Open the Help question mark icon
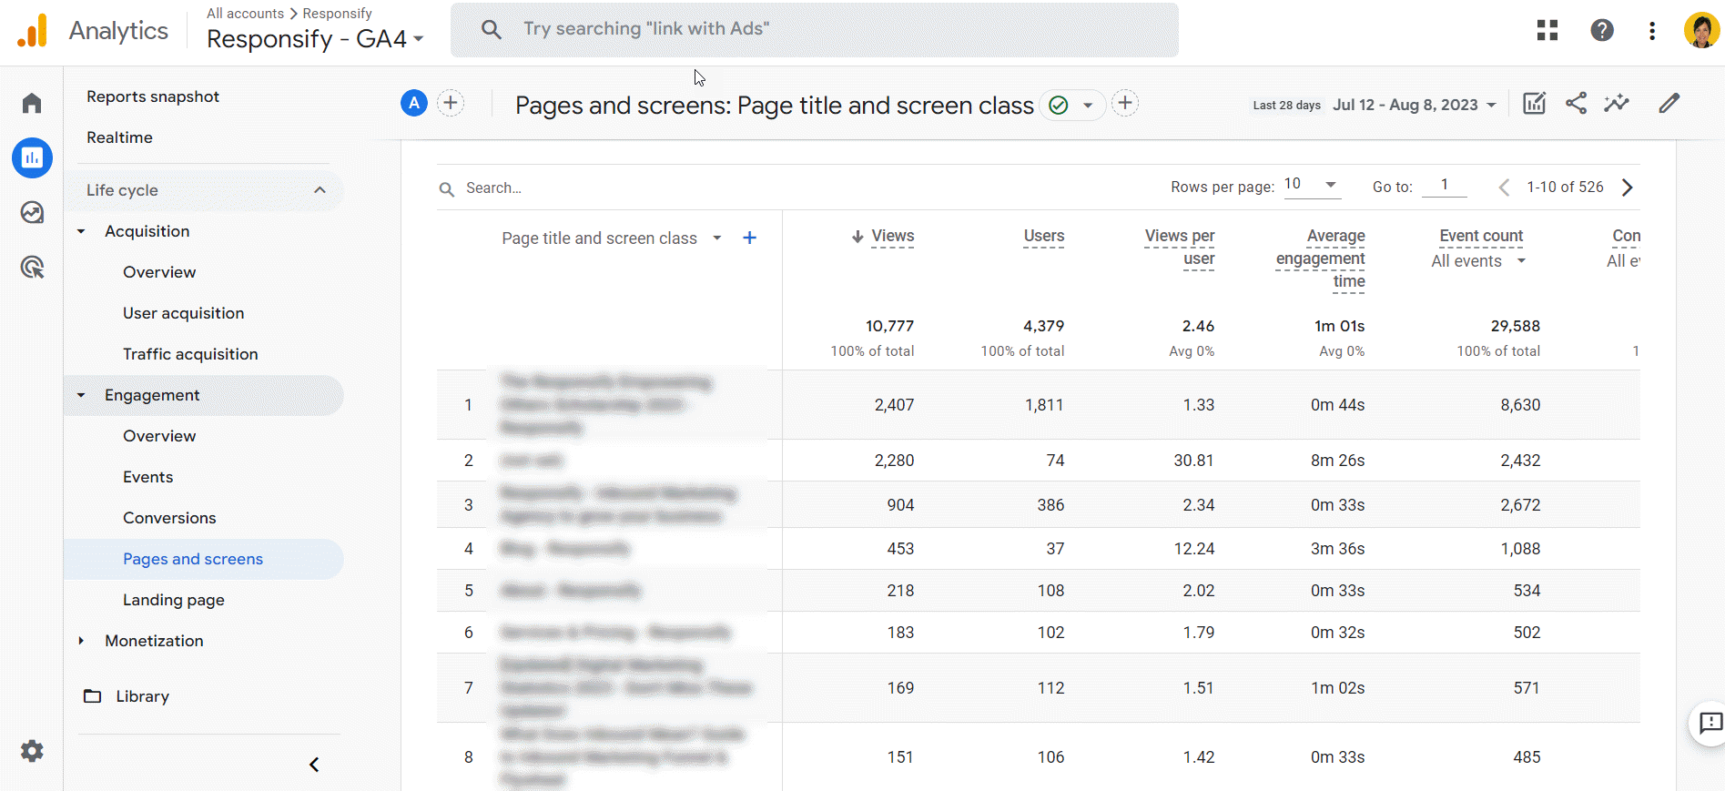 point(1602,30)
